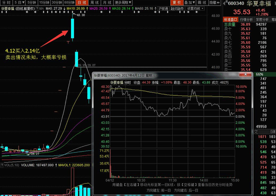Close the 2017年4月12日 intraday popup window
The width and height of the screenshot is (276, 196).
245,75
